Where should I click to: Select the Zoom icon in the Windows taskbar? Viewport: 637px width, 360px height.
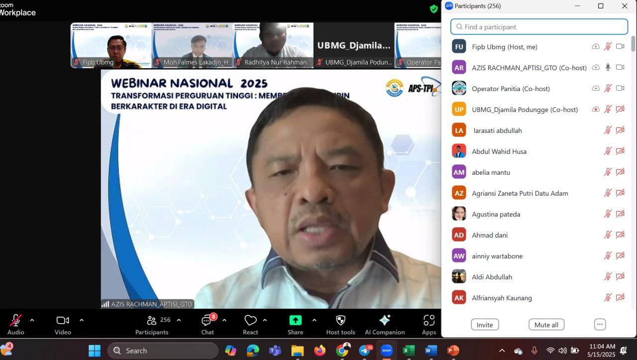point(386,351)
